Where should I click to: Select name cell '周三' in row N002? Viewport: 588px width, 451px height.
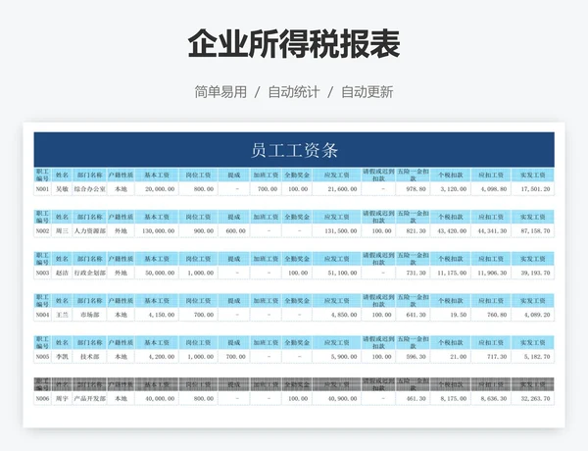coord(62,231)
